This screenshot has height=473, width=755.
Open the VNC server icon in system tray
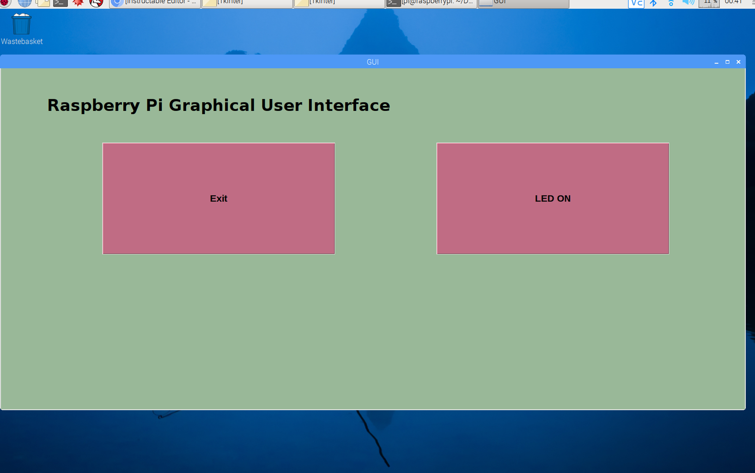(x=636, y=4)
